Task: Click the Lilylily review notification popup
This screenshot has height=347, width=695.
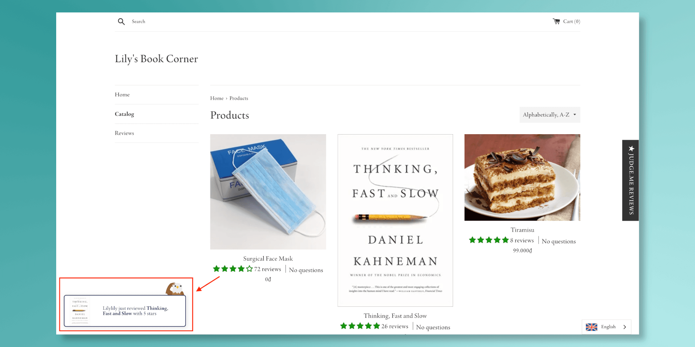Action: coord(125,311)
